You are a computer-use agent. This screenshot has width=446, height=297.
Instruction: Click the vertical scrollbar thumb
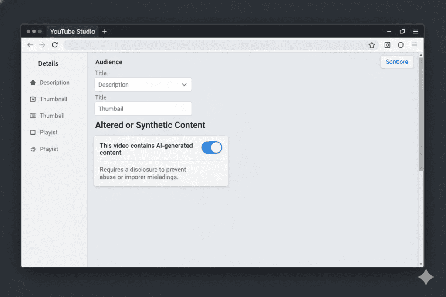[421, 113]
